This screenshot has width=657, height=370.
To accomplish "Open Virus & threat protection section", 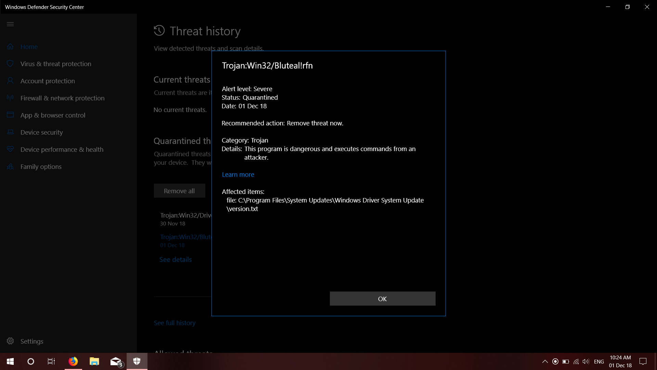I will point(56,64).
